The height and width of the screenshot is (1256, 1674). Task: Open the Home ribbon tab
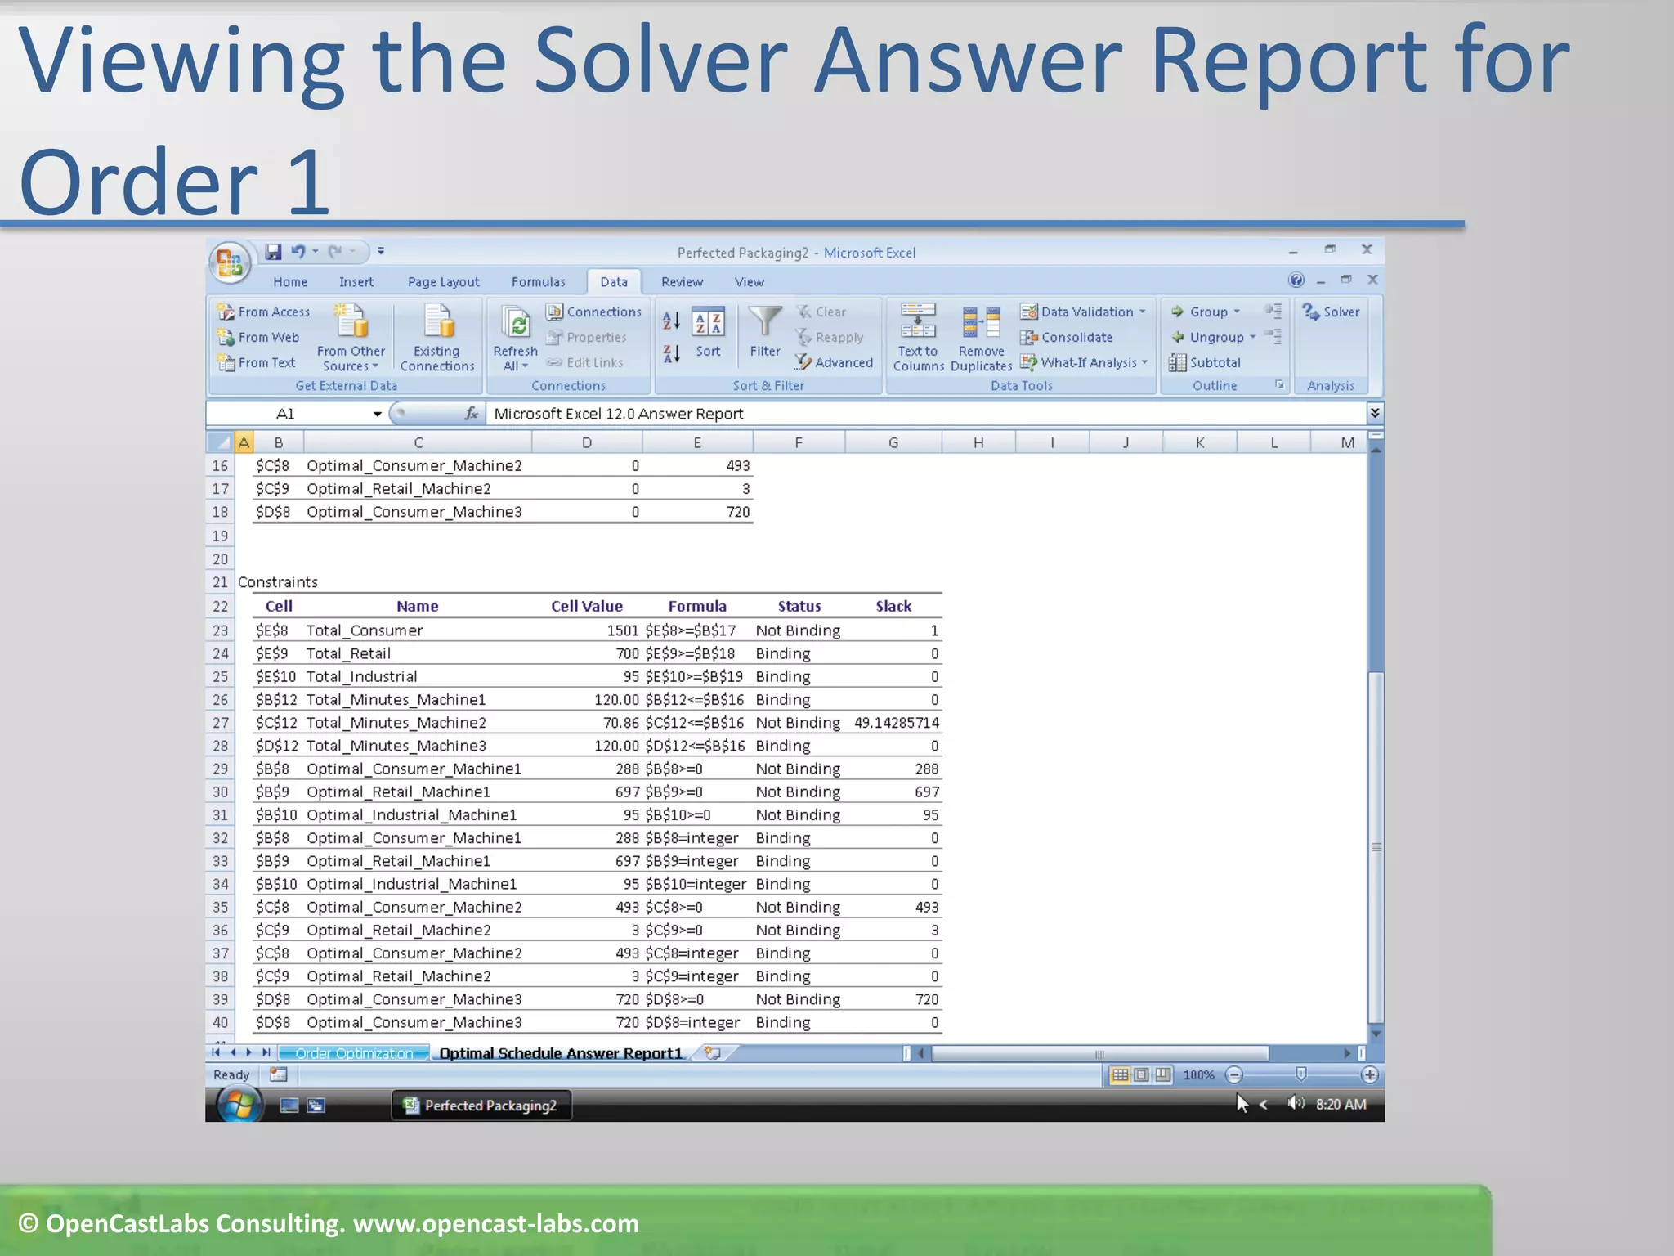290,282
